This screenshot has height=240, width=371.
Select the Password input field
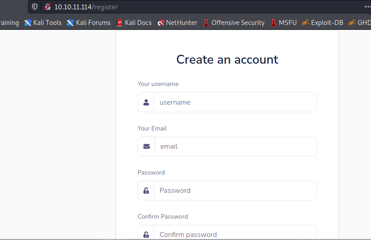[235, 191]
